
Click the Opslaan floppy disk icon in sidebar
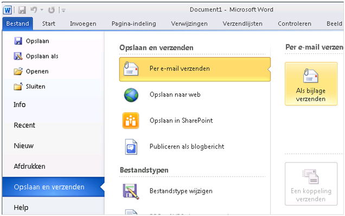(18, 41)
